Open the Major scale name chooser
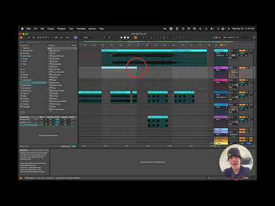This screenshot has height=206, width=275. [87, 38]
